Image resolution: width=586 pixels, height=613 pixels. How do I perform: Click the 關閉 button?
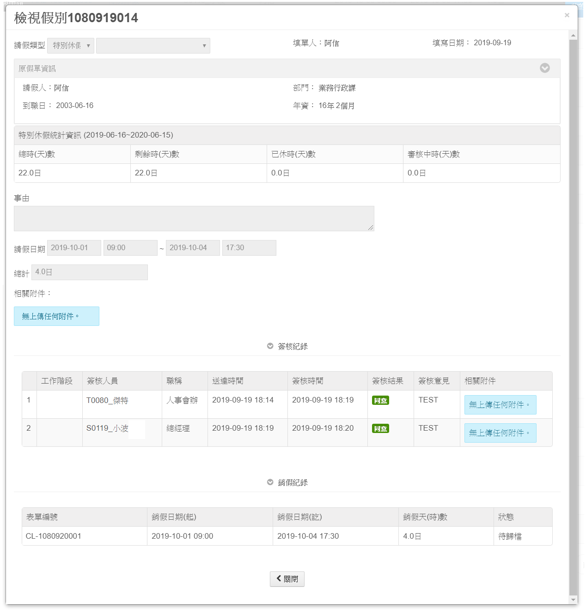click(287, 579)
